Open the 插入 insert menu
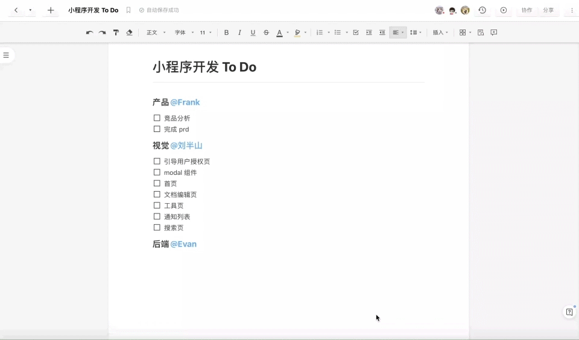579x340 pixels. 440,33
